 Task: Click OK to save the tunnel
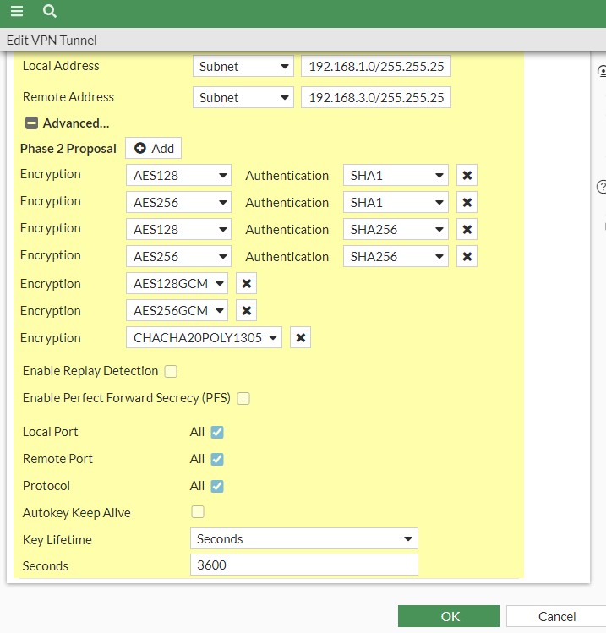click(449, 616)
